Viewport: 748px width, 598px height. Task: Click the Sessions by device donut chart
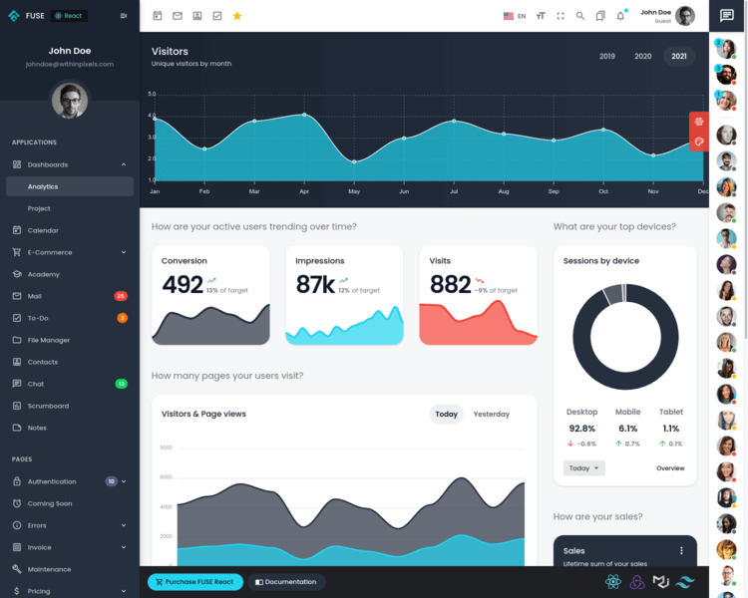tap(625, 337)
